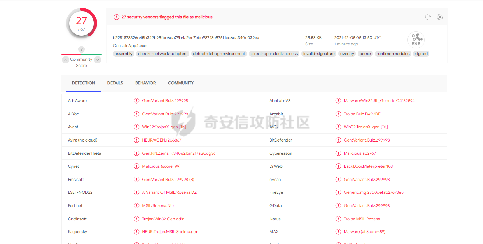Select the COMMUNITY tab
483x244 pixels.
coord(180,83)
